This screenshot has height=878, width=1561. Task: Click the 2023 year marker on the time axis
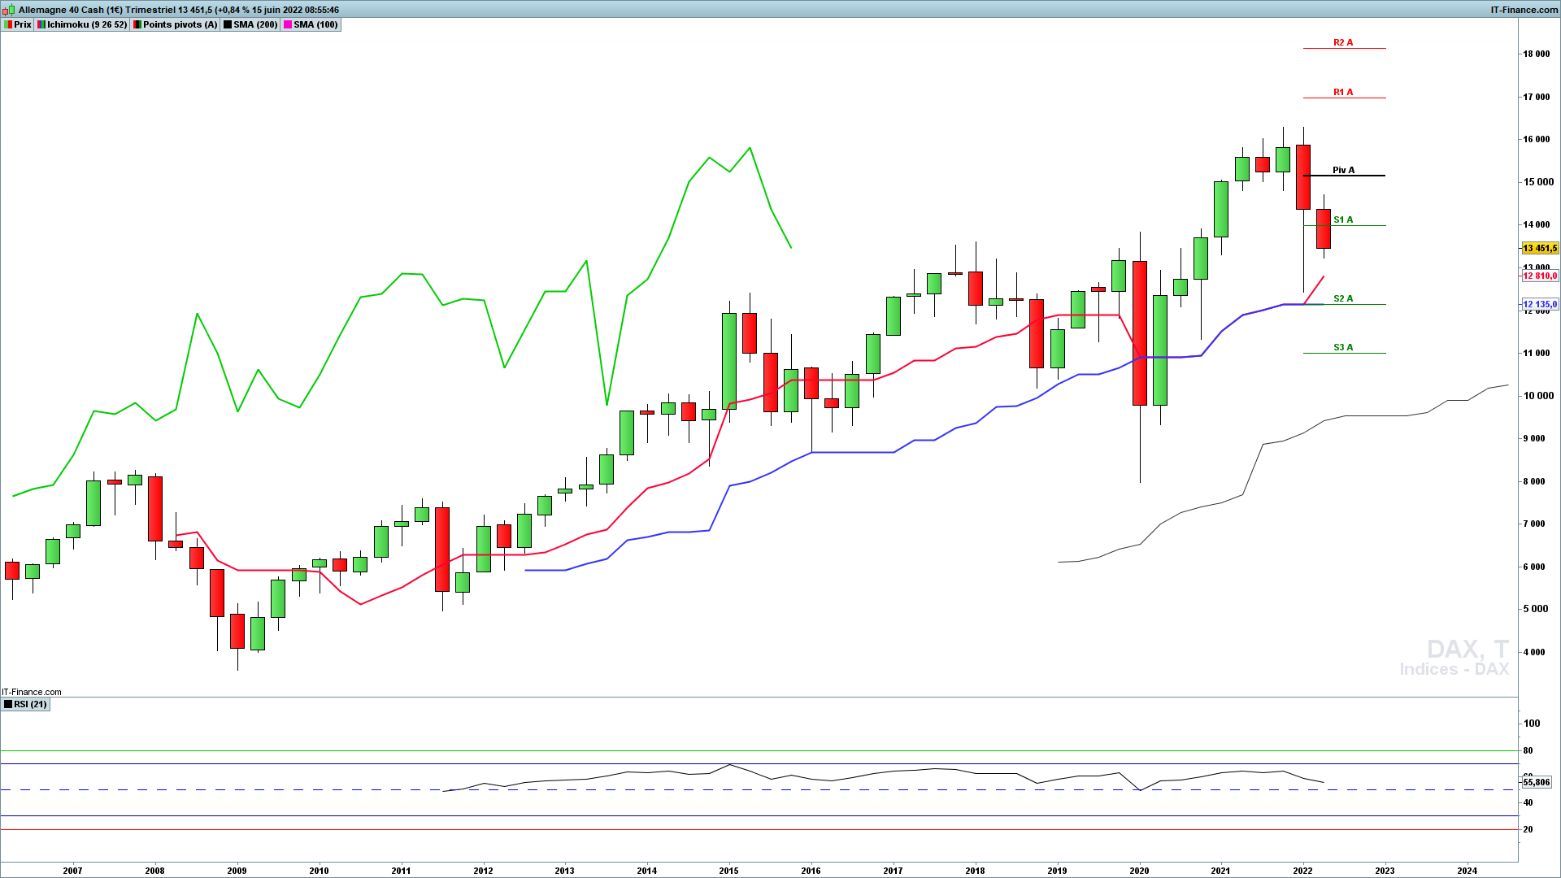point(1385,871)
